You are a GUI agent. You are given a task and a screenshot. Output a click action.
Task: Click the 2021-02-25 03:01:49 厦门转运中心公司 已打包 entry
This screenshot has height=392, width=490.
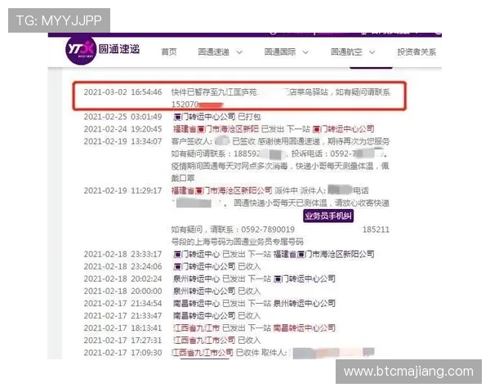(172, 117)
